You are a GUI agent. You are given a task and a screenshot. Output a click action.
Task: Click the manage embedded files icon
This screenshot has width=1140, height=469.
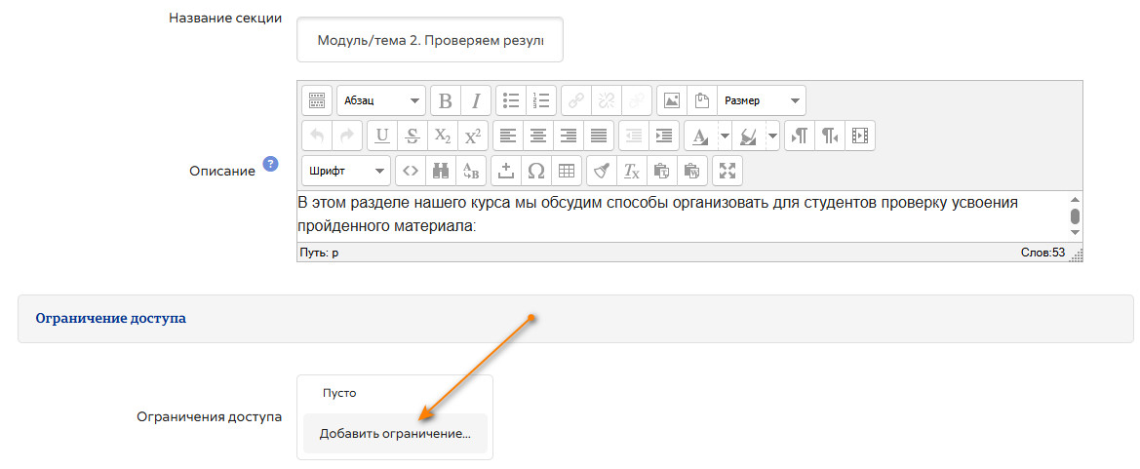pyautogui.click(x=701, y=100)
